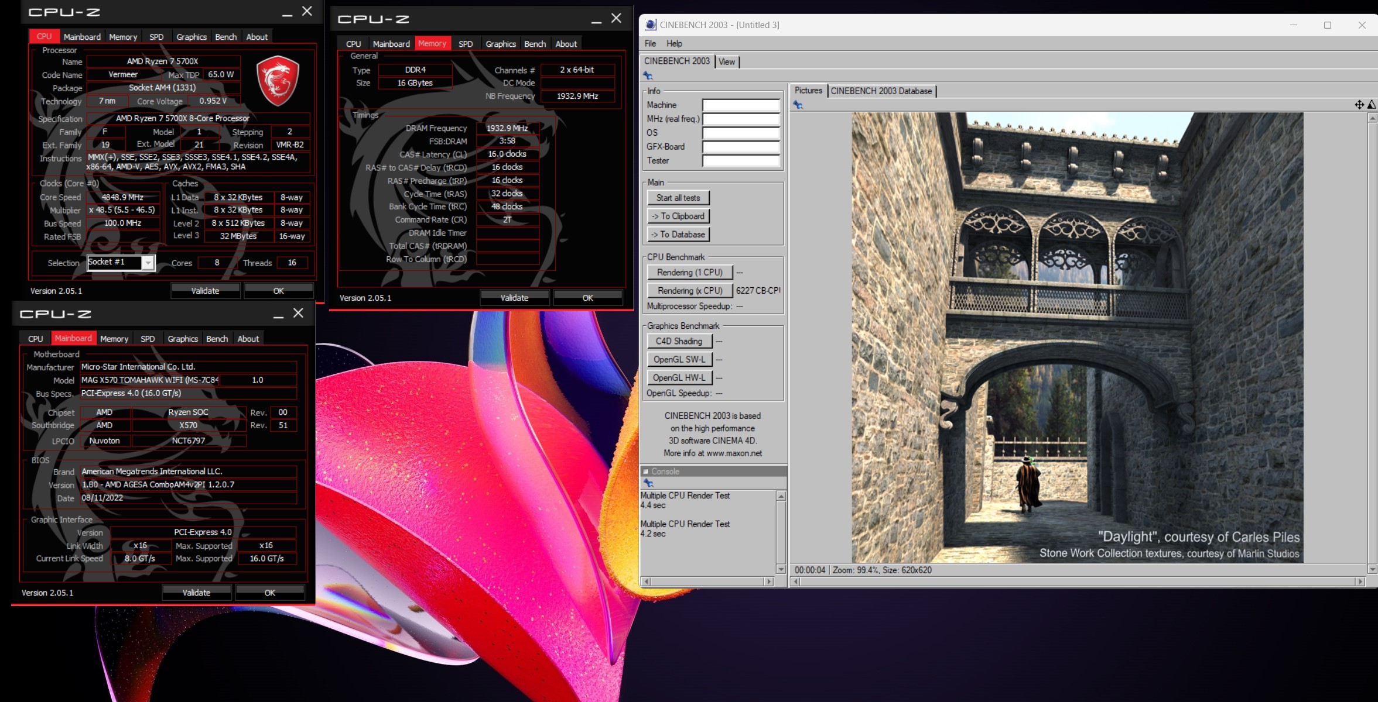
Task: Open About tab in Memory CPU-Z window
Action: [x=566, y=44]
